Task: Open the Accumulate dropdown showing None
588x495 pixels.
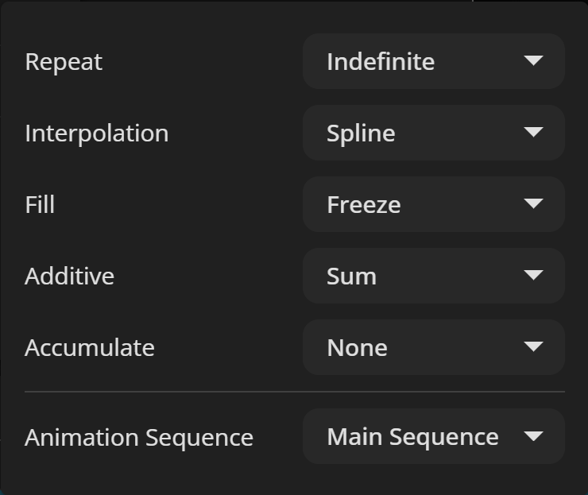Action: click(433, 347)
